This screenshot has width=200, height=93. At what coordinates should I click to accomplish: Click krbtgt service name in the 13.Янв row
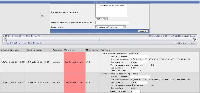[x=134, y=62]
